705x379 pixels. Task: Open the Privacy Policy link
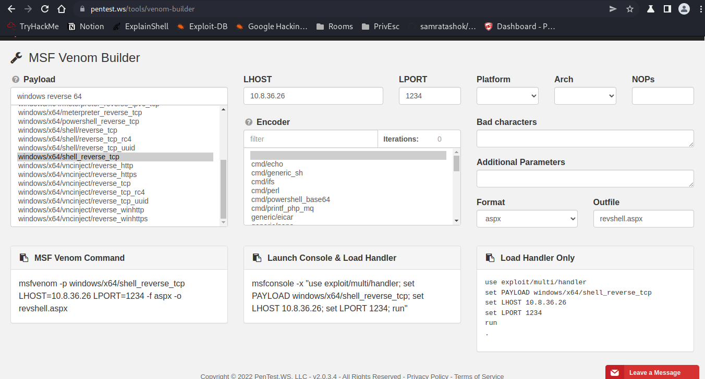point(428,376)
